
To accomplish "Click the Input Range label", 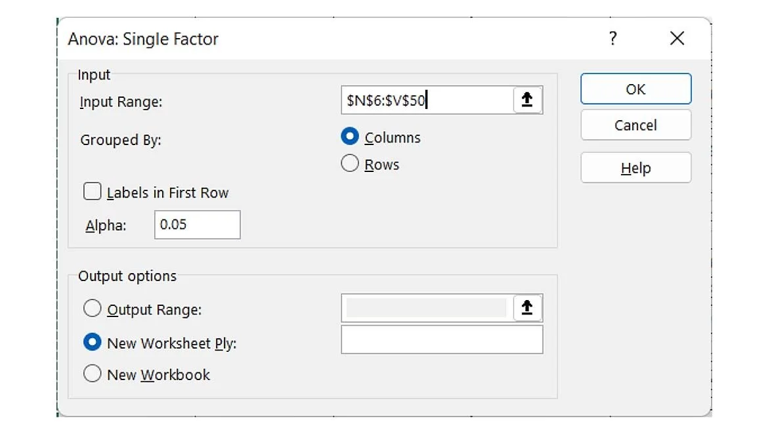I will coord(121,102).
